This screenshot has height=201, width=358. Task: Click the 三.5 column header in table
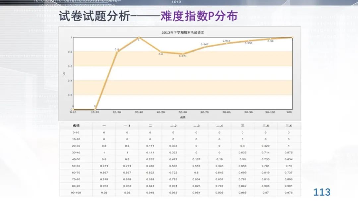point(266,126)
